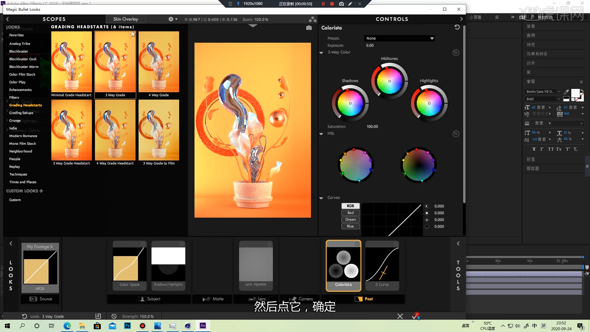Viewport: 590px width, 332px height.
Task: Switch to the Matte stage tab
Action: (x=212, y=299)
